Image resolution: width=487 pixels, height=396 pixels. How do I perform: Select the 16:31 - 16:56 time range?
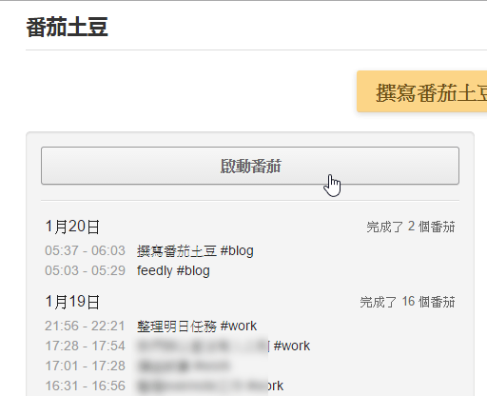tap(85, 386)
